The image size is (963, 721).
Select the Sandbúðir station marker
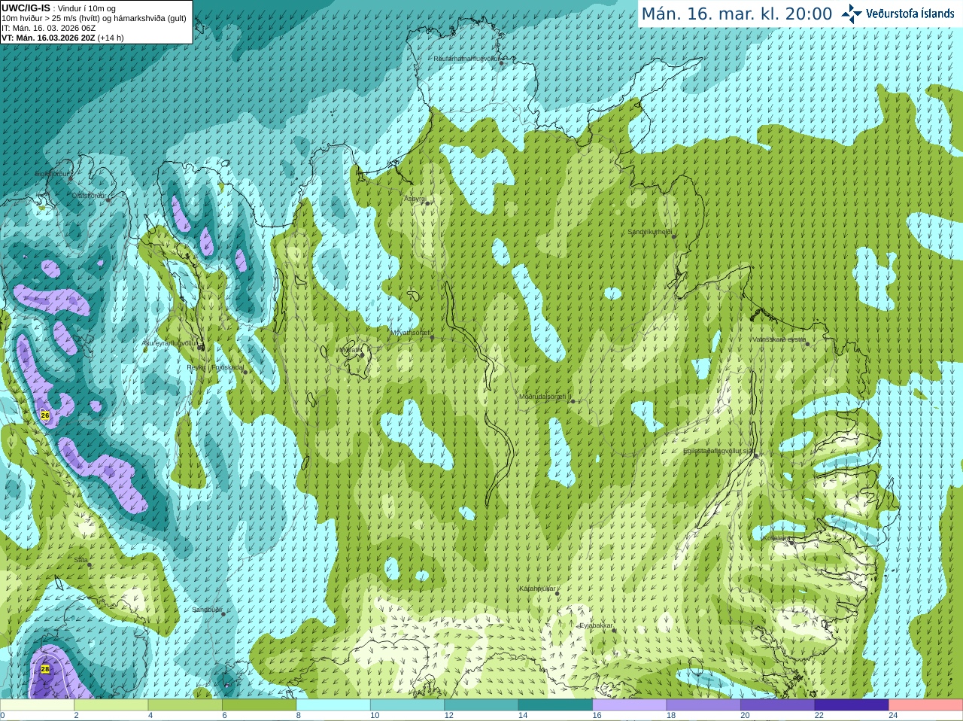pyautogui.click(x=223, y=613)
